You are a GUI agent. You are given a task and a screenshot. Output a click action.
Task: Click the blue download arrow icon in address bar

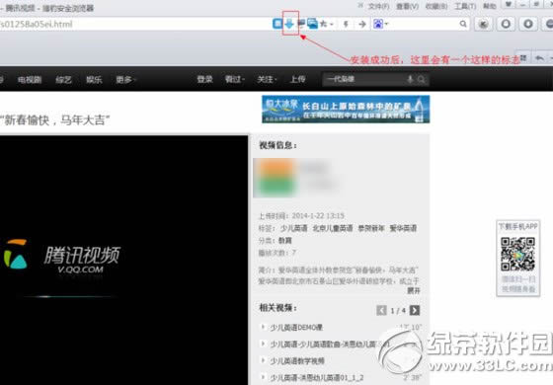tap(289, 24)
